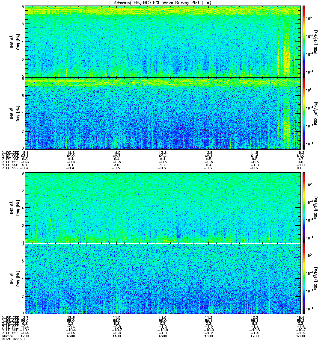Click the THC B∥ freq [Hz] axis label
The image size is (321, 342).
tap(15, 279)
